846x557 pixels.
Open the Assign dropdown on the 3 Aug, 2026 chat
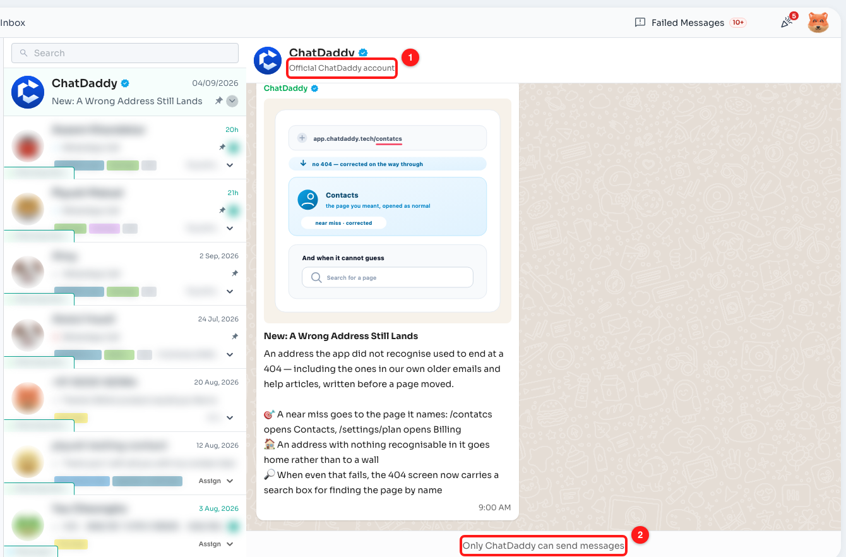click(x=216, y=544)
